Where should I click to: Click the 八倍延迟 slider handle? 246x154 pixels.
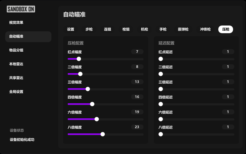pyautogui.click(x=161, y=134)
